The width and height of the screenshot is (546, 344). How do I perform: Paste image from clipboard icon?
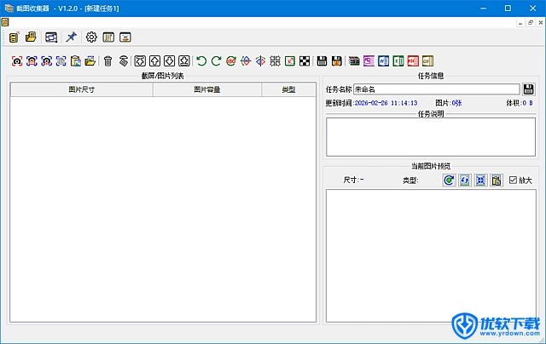[75, 60]
